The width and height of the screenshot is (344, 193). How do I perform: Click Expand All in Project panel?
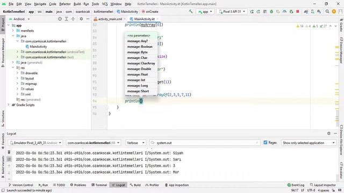(x=66, y=19)
